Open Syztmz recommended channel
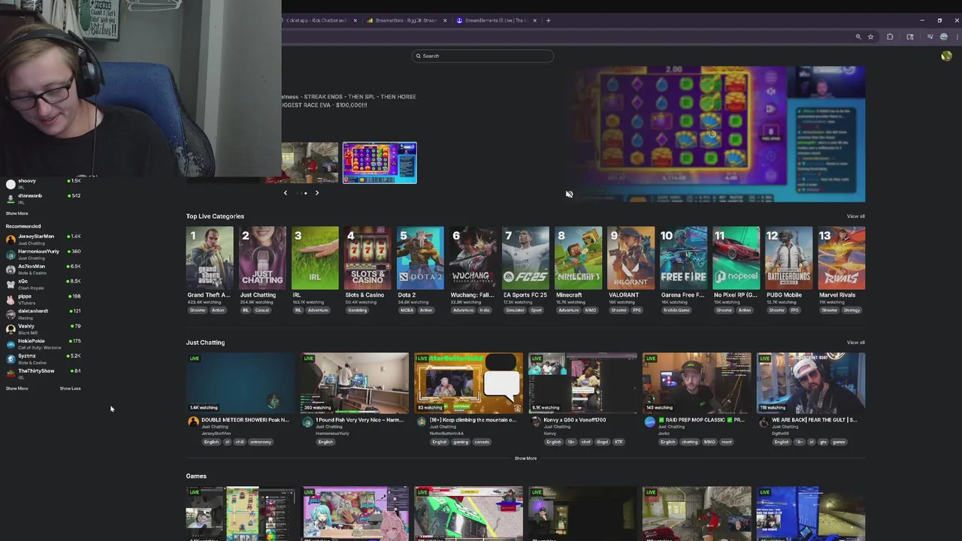Viewport: 962px width, 541px height. pos(43,358)
